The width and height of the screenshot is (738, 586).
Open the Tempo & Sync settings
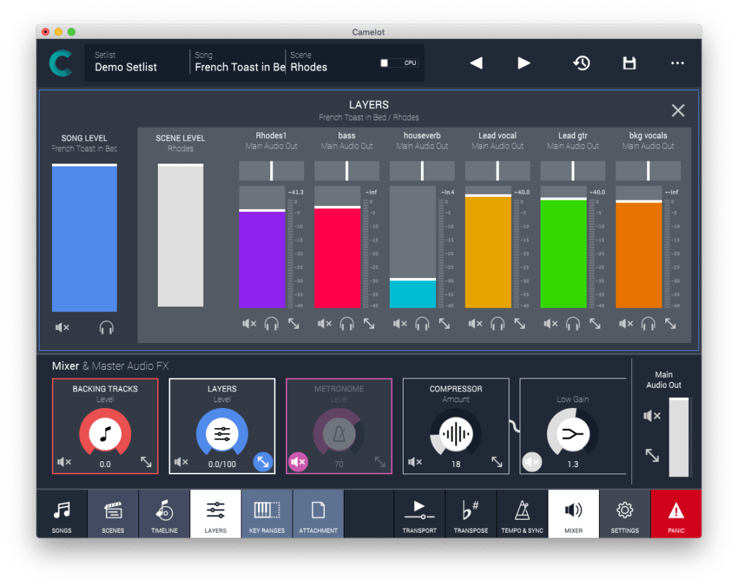point(522,513)
